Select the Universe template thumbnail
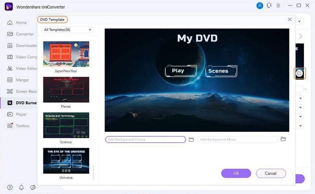315x194 pixels. click(x=66, y=161)
